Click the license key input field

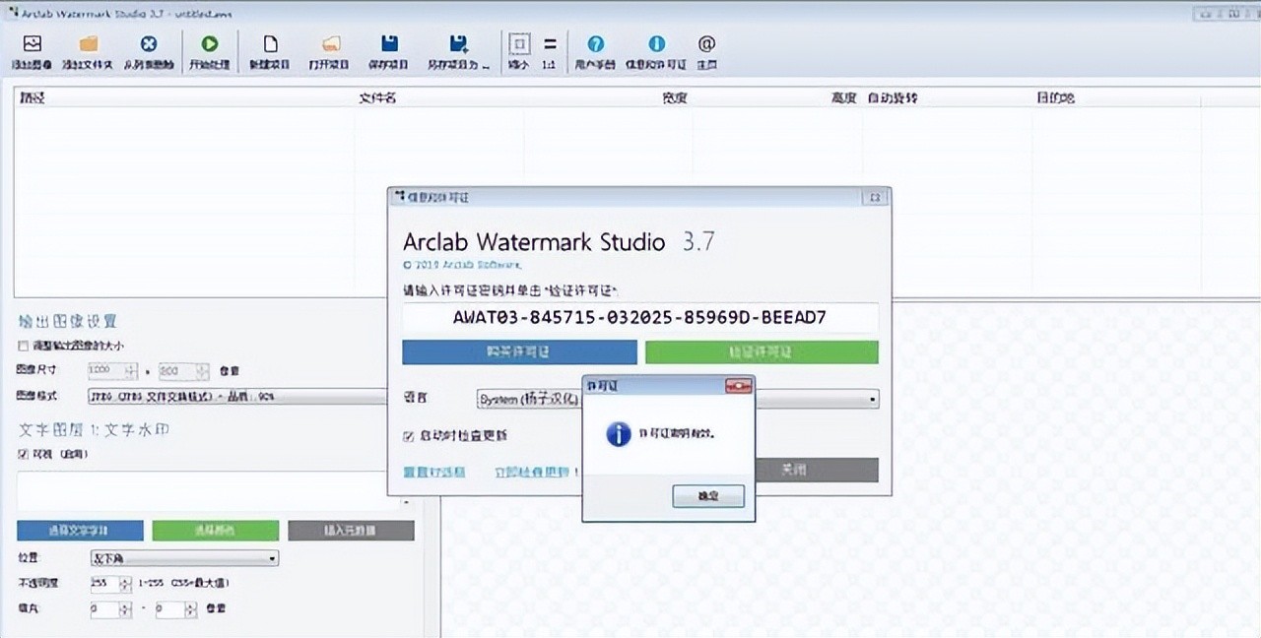point(639,318)
